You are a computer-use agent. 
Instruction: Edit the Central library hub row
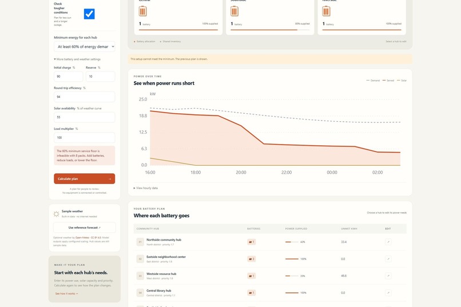tap(388, 293)
